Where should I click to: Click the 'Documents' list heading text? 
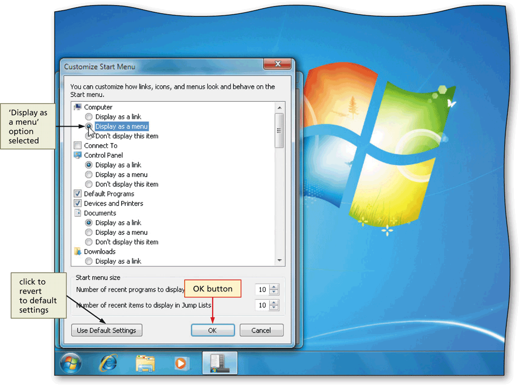(100, 213)
